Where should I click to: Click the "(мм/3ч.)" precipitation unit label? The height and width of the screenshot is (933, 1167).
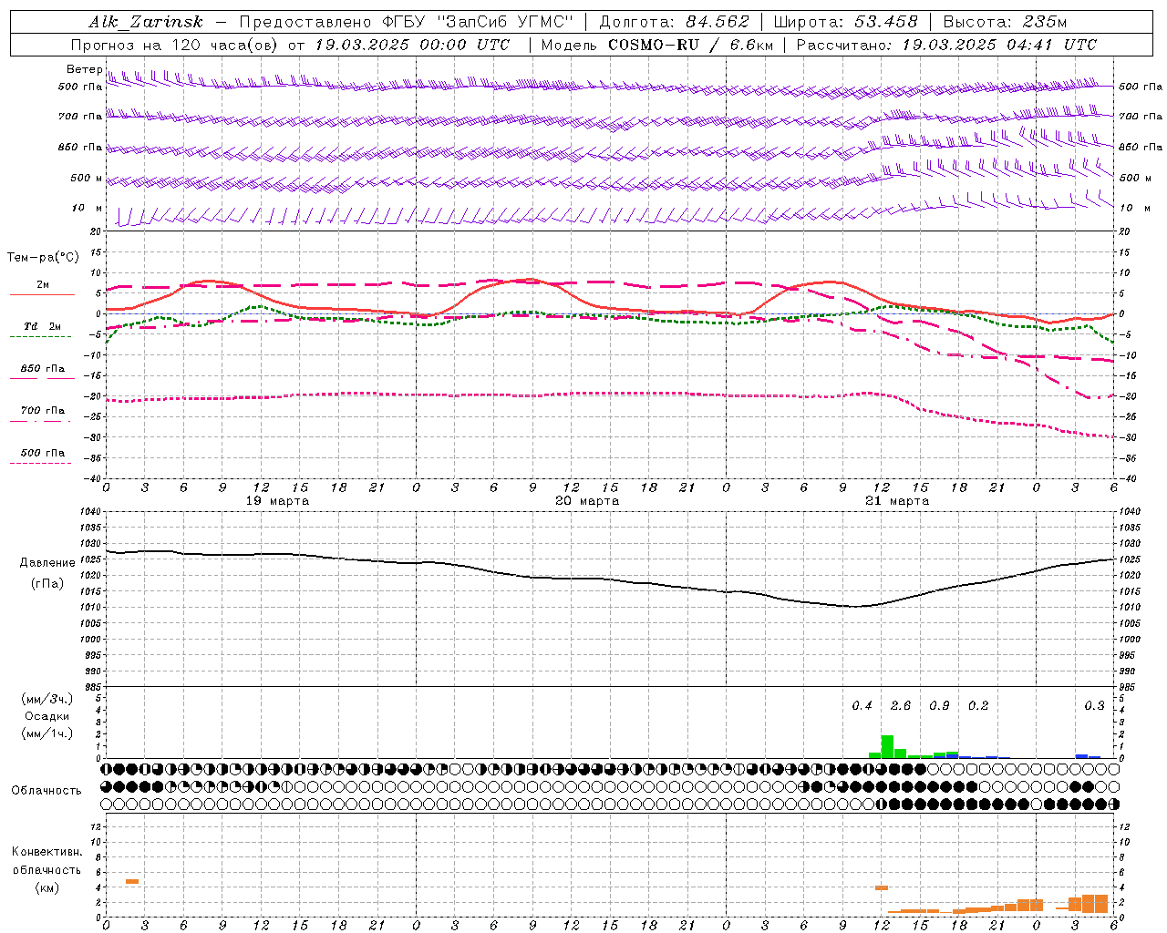[x=47, y=700]
